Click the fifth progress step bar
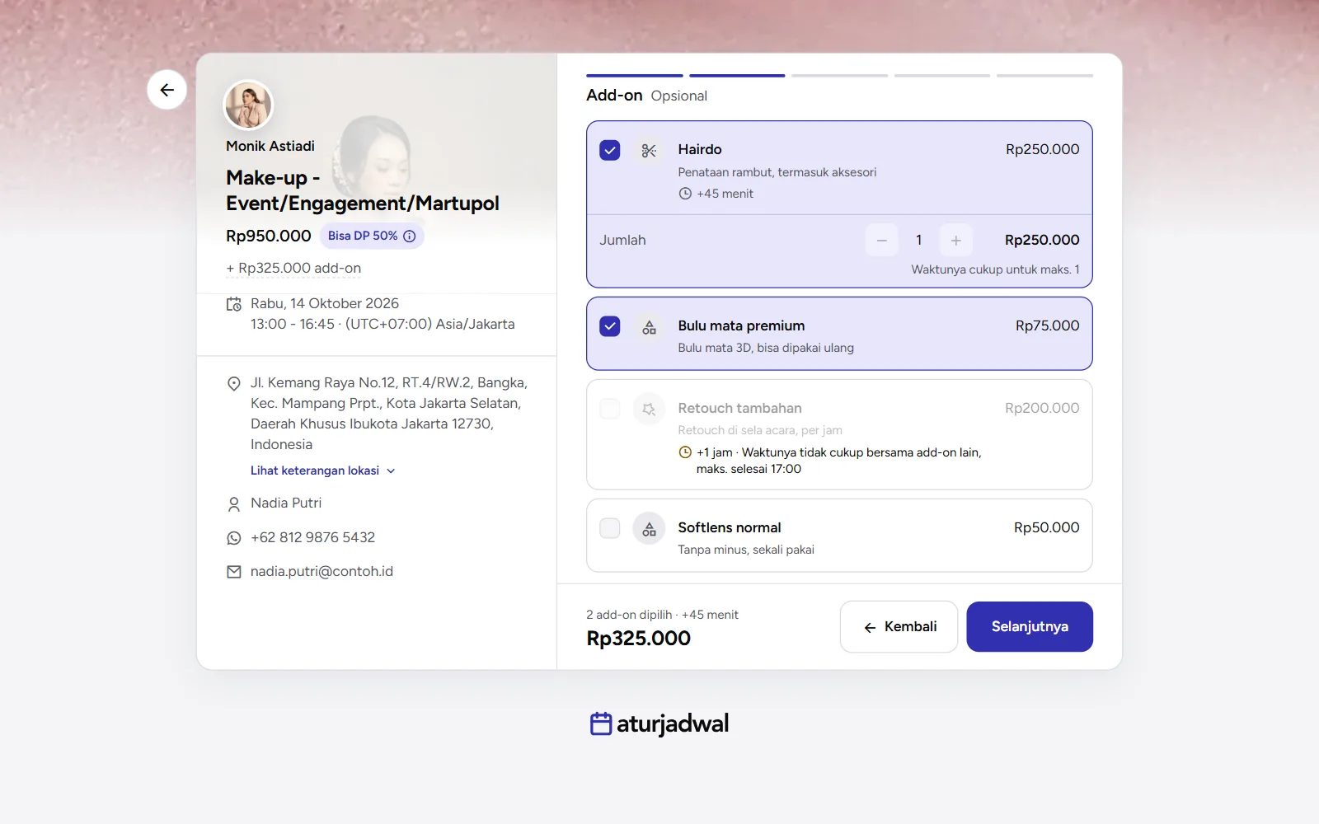1319x824 pixels. coord(1044,76)
